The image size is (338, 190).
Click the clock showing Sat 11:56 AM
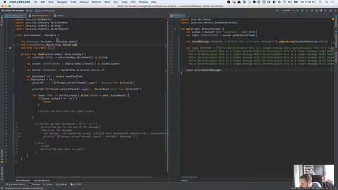308,2
